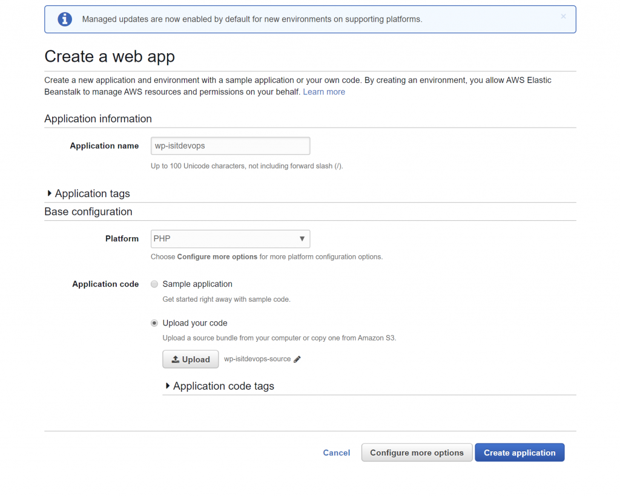Select the Sample application radio button
This screenshot has height=496, width=620.
[x=154, y=284]
